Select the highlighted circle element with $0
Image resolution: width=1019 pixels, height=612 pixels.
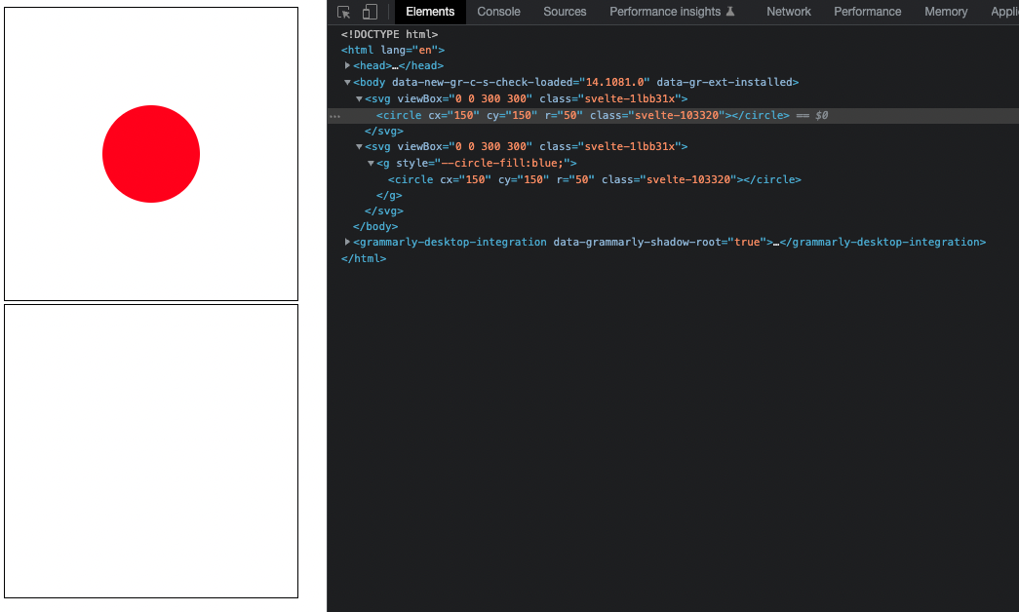583,115
